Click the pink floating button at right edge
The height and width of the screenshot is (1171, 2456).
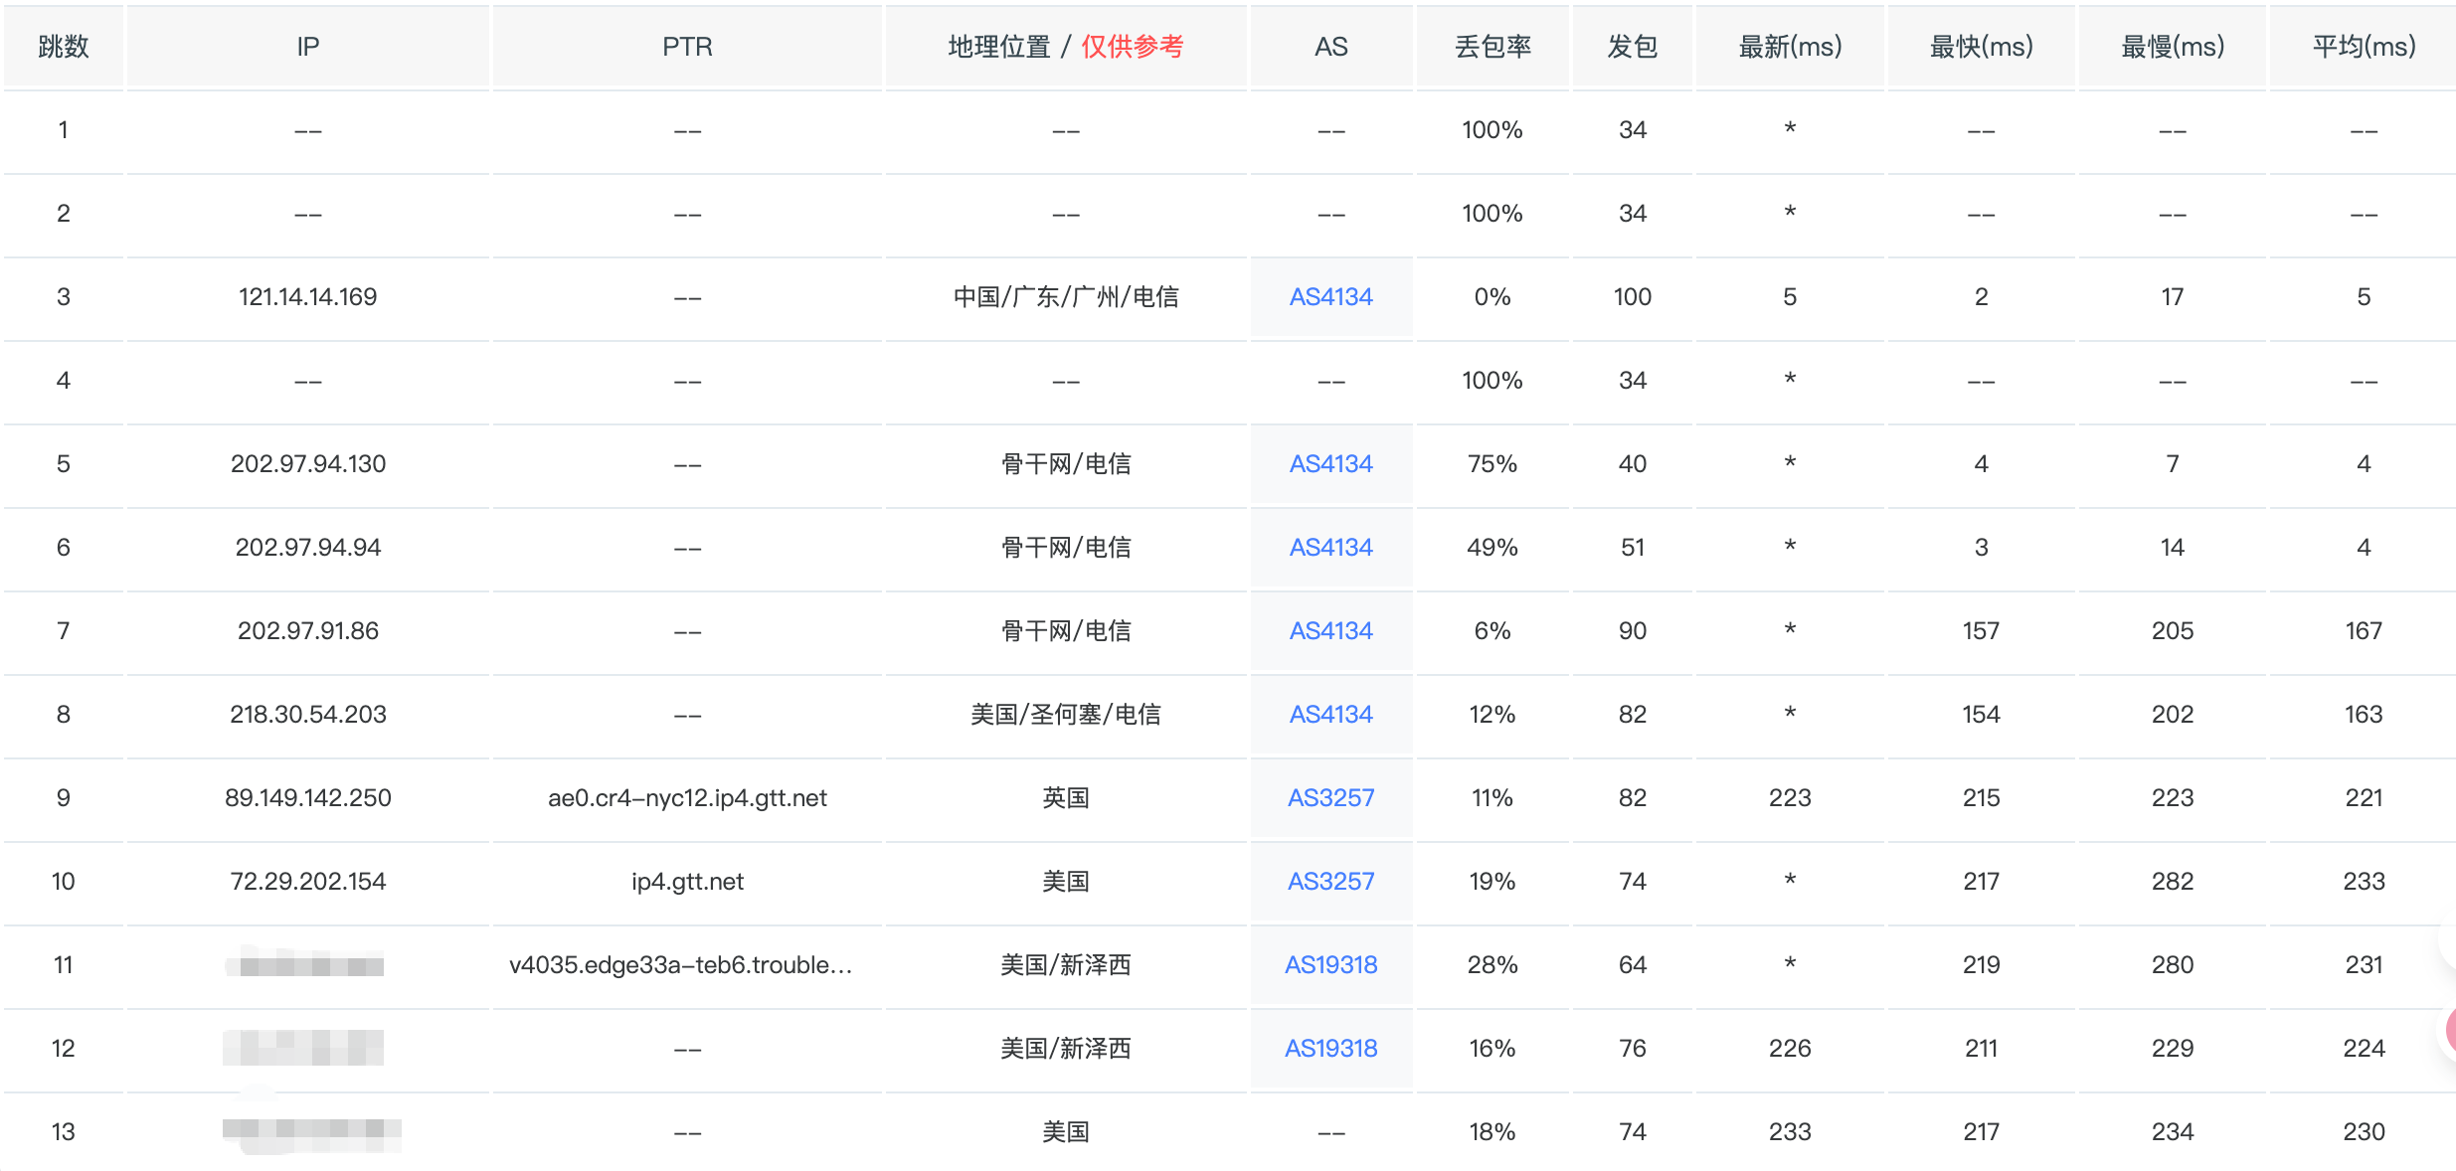point(2450,1030)
